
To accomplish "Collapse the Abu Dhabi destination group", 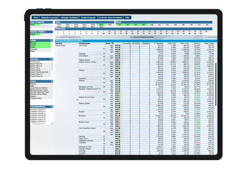I will (104, 49).
